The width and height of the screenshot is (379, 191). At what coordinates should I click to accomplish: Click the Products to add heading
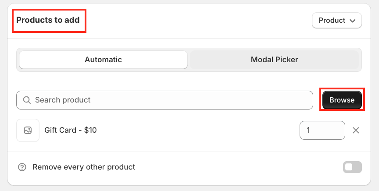tap(48, 20)
